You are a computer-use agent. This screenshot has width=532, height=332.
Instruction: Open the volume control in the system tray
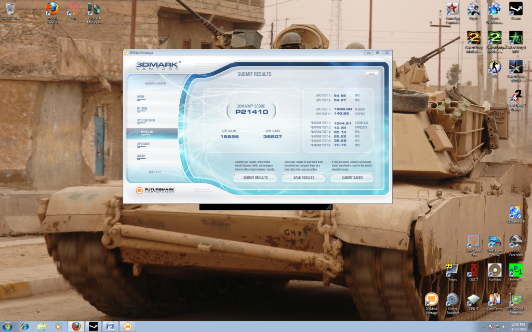(x=503, y=327)
